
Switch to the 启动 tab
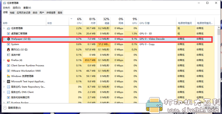click(x=35, y=12)
